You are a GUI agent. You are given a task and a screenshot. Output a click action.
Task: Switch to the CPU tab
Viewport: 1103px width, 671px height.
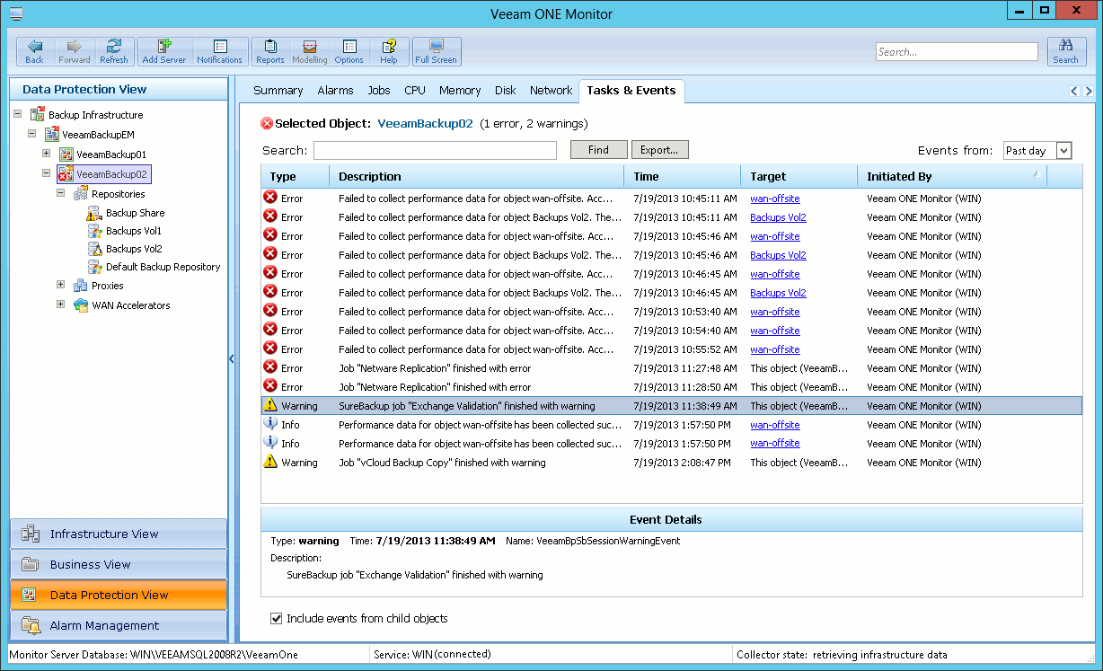click(x=415, y=91)
